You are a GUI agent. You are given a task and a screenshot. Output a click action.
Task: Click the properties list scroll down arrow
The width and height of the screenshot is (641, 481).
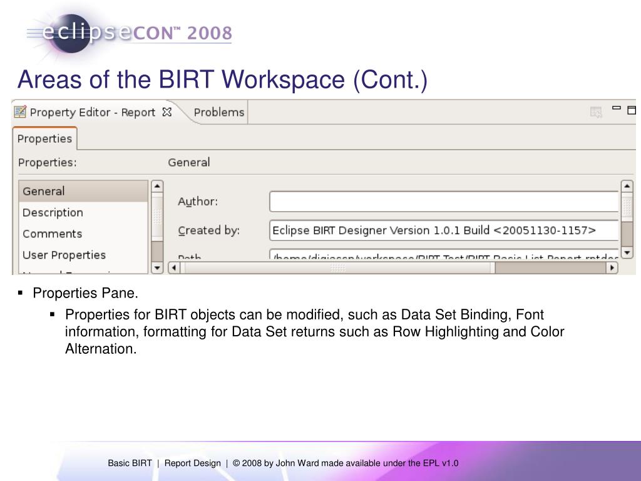(x=157, y=268)
